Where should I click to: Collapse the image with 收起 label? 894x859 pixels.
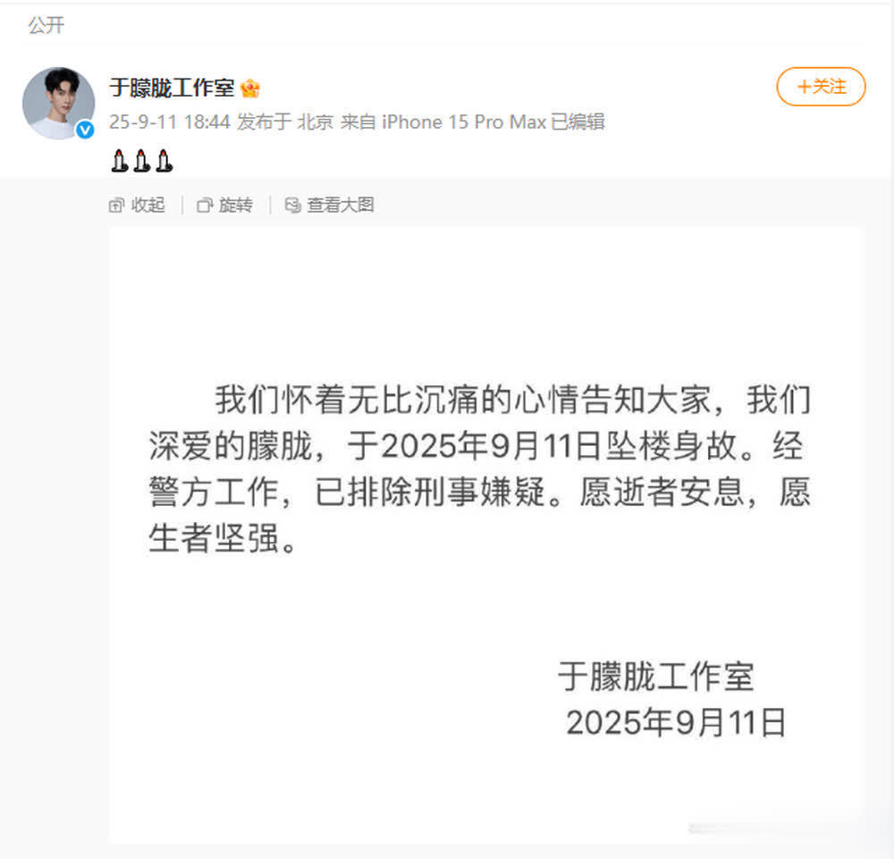click(x=148, y=206)
